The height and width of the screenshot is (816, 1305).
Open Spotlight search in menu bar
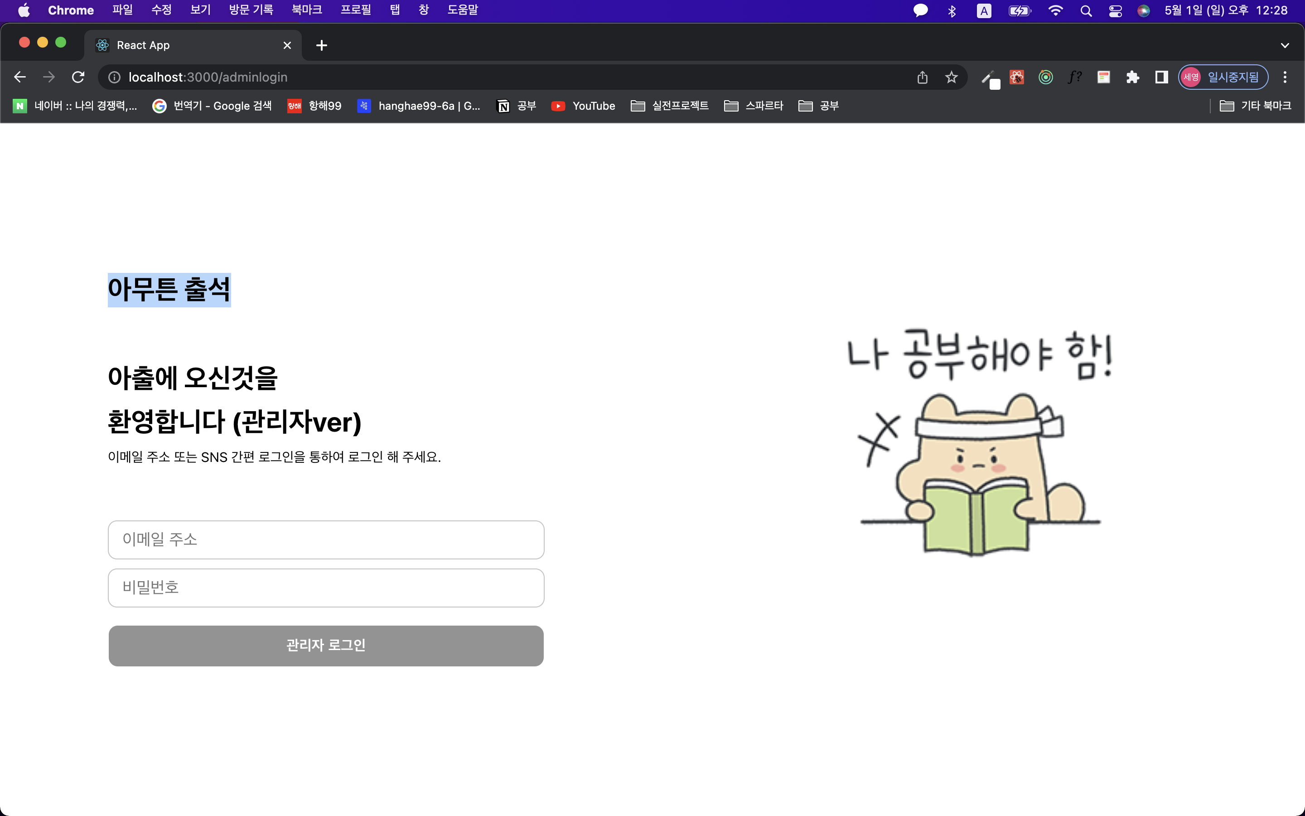click(1086, 11)
